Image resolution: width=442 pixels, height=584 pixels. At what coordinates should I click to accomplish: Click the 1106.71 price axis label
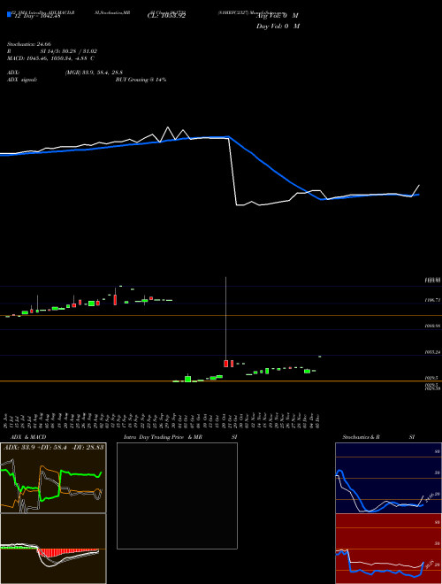click(432, 300)
